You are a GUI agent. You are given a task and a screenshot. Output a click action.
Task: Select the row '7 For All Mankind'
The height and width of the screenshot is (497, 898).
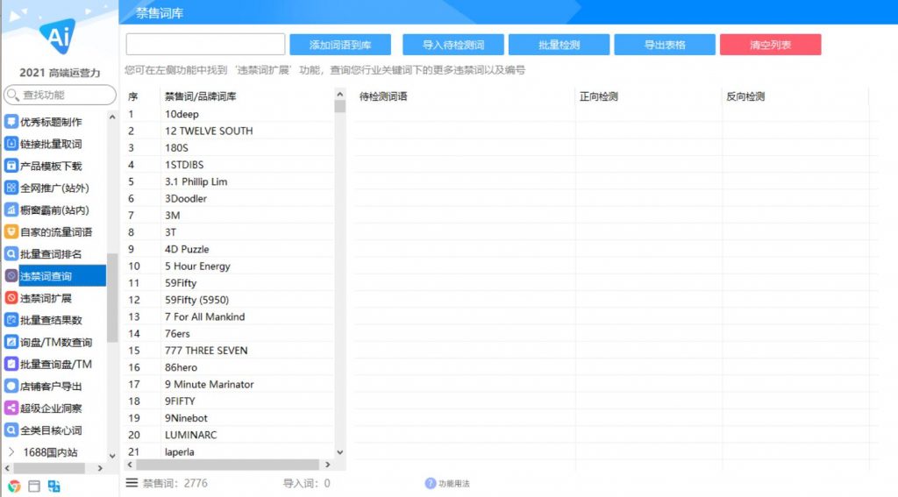point(229,316)
